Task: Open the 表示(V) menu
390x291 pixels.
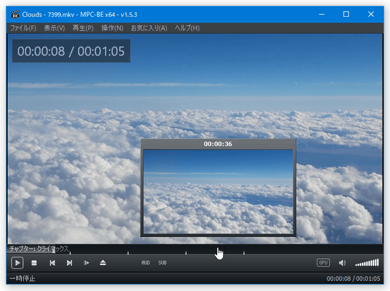Action: 54,28
